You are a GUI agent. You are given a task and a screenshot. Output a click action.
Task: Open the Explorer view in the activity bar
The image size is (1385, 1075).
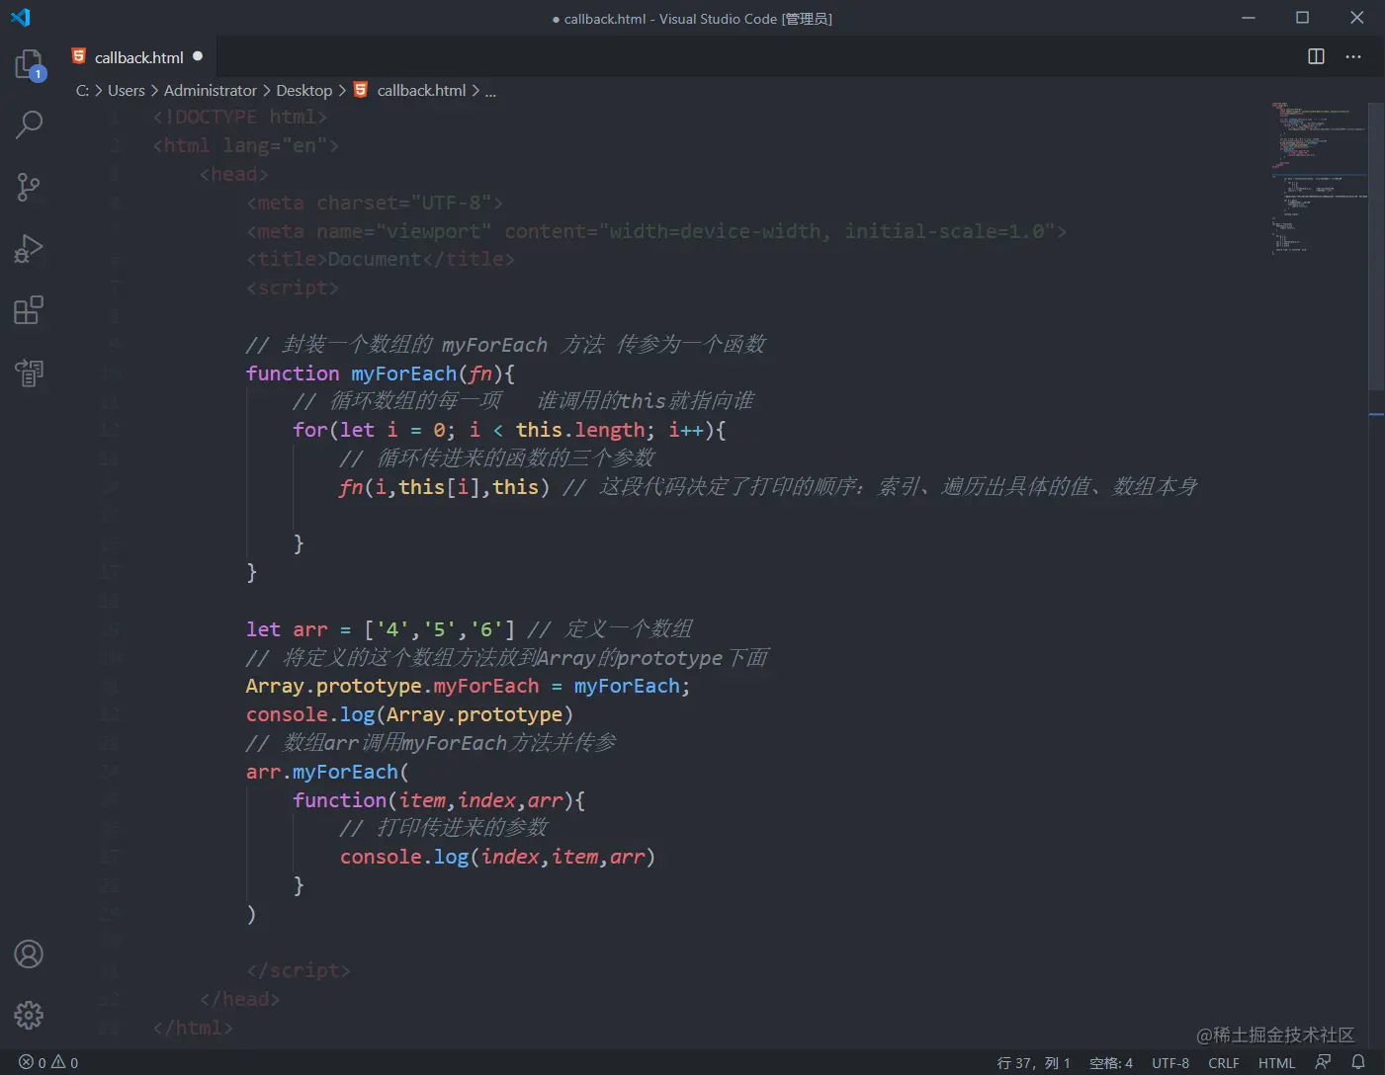[x=29, y=61]
